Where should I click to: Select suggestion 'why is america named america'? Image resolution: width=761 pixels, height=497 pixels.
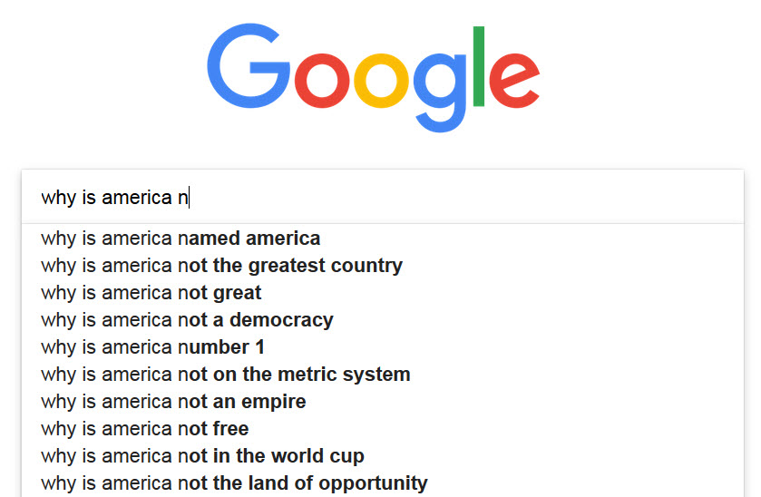tap(383, 239)
